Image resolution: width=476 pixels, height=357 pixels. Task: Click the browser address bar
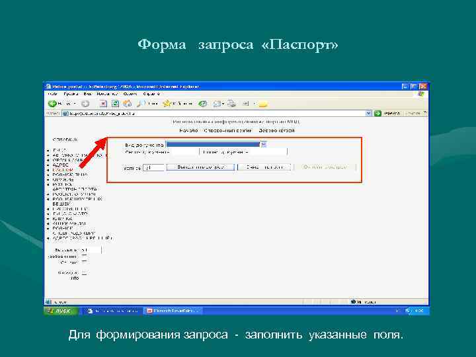[x=214, y=113]
